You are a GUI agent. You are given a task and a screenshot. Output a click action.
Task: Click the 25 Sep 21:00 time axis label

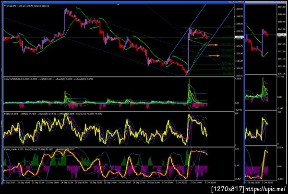coord(97,183)
